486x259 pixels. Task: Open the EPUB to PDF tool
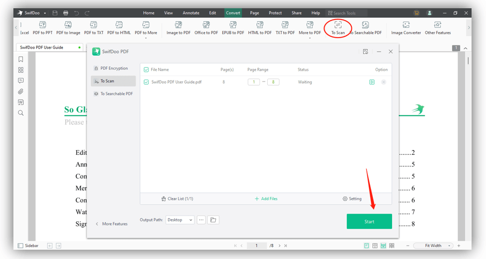click(x=233, y=28)
